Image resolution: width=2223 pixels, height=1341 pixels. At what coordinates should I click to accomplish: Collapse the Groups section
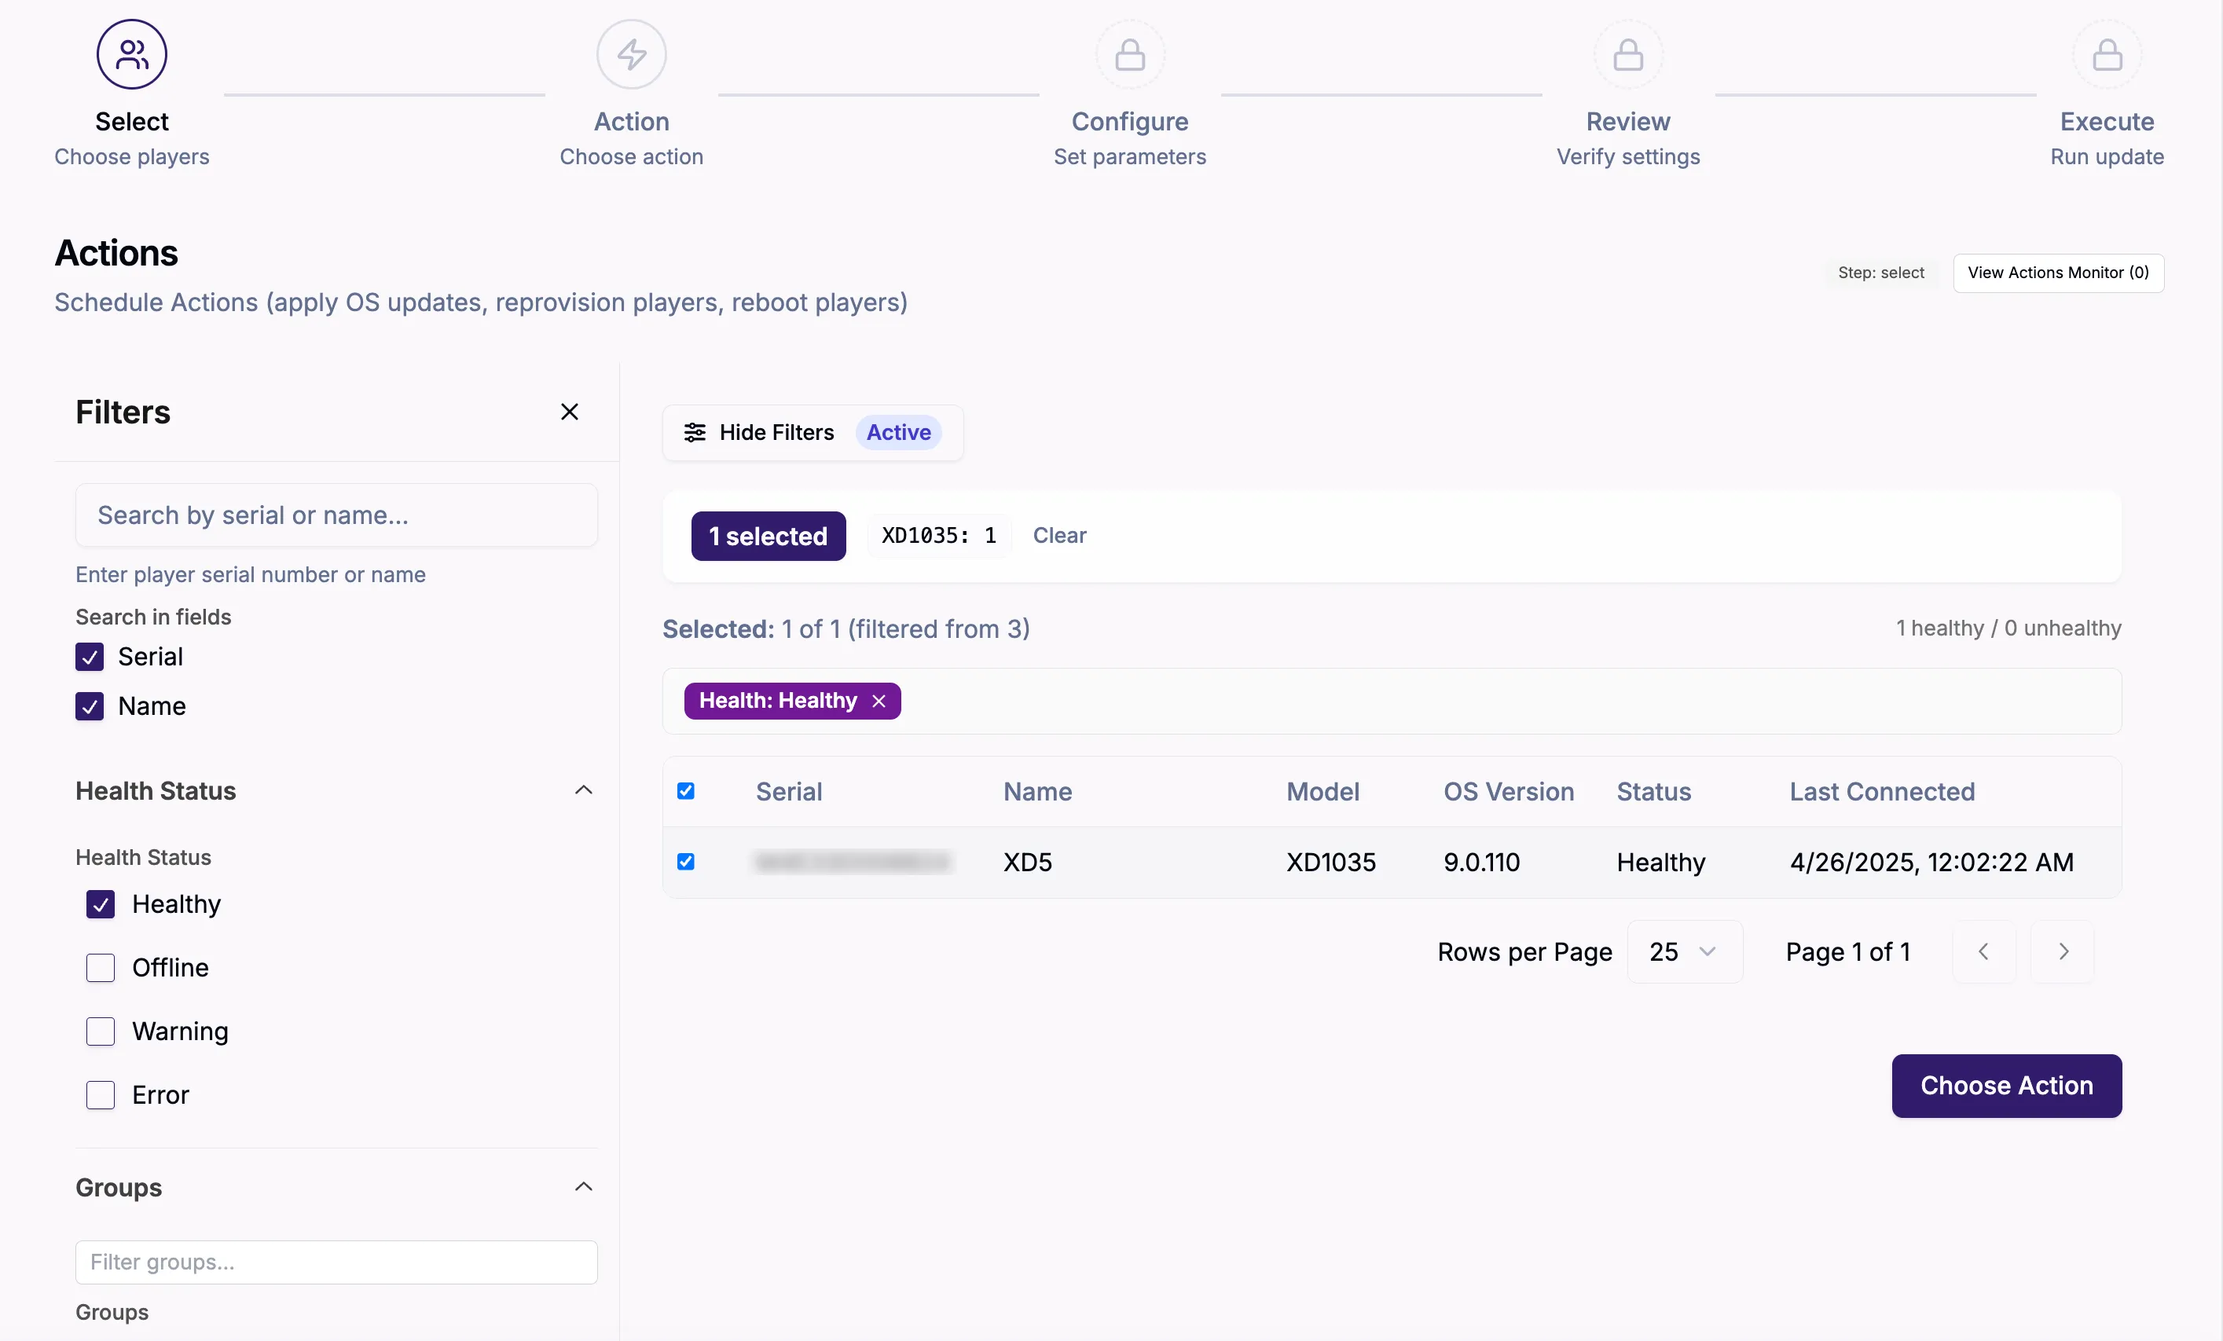pos(584,1187)
